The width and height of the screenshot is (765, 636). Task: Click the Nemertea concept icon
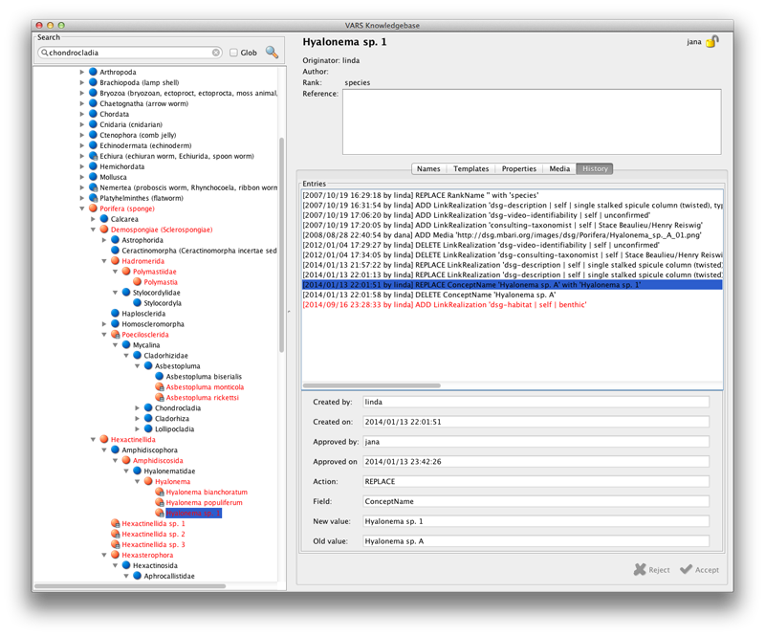point(93,187)
